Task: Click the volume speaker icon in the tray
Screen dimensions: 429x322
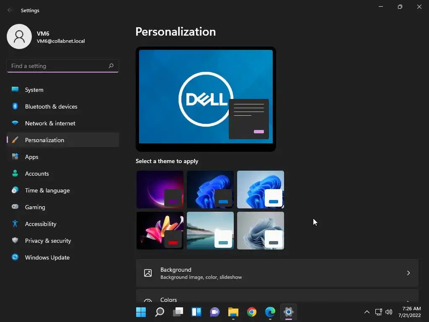Action: [x=388, y=312]
